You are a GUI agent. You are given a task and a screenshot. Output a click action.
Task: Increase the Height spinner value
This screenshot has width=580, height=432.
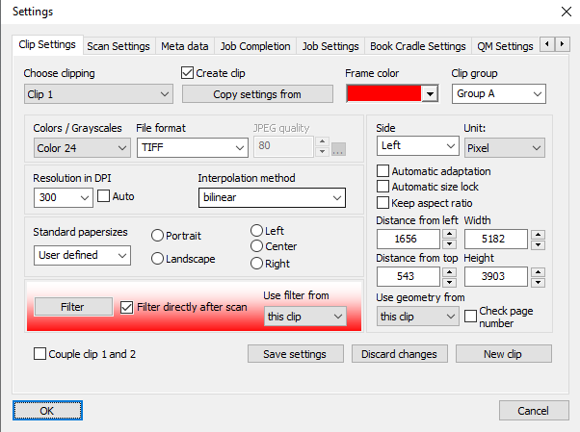point(539,272)
